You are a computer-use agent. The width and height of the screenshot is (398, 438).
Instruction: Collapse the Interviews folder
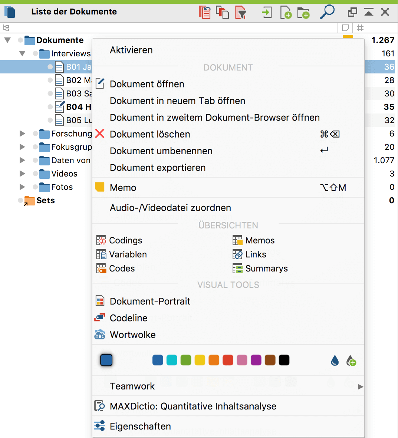[x=22, y=53]
